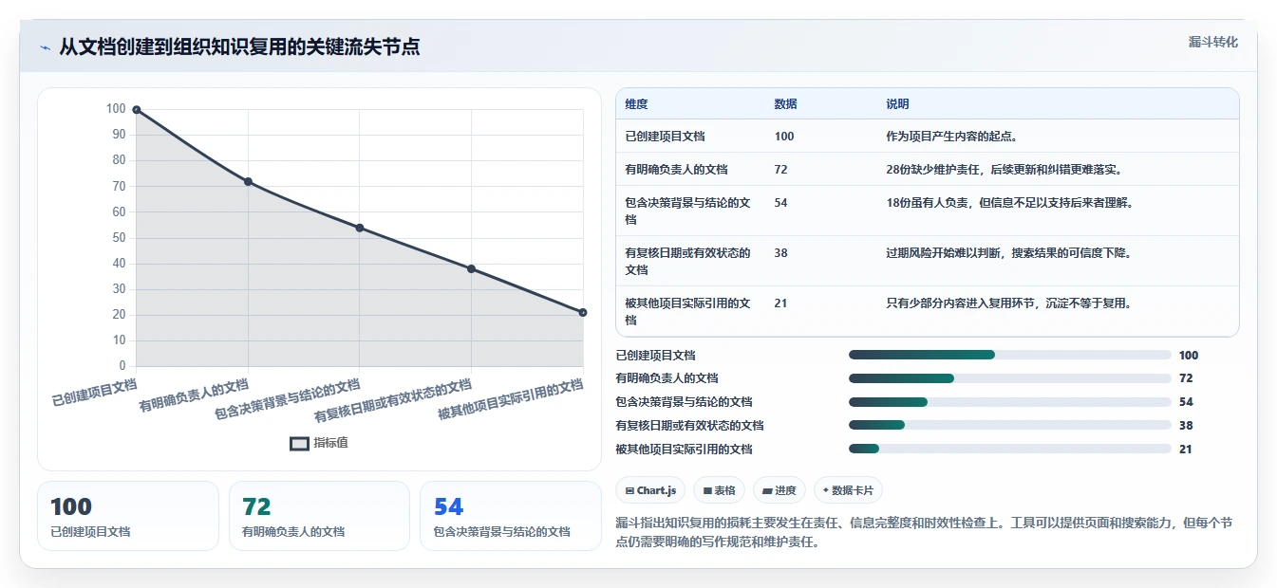Click the table cell 包含决策背景与结论的文档
This screenshot has width=1277, height=588.
point(688,211)
